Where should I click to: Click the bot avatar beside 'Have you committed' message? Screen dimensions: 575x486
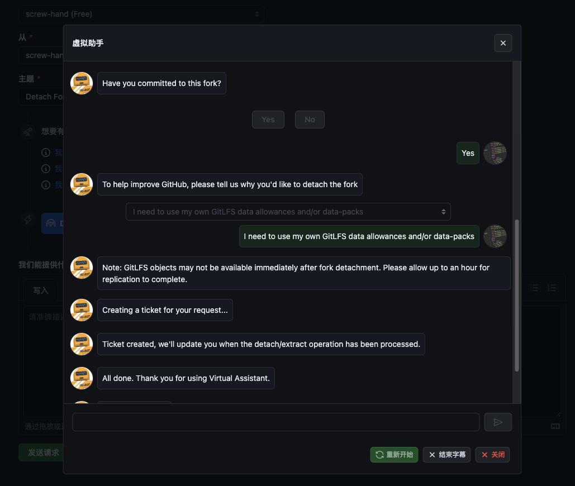pyautogui.click(x=82, y=83)
